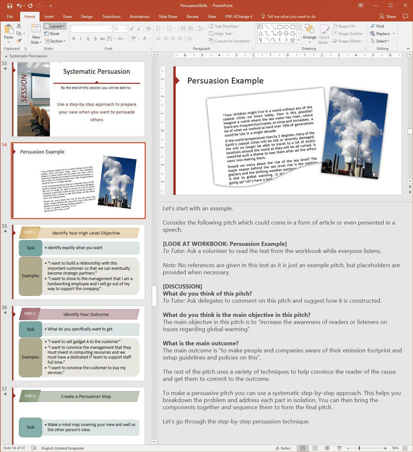Switch to the Animations tab
Image resolution: width=413 pixels, height=452 pixels.
coord(139,17)
